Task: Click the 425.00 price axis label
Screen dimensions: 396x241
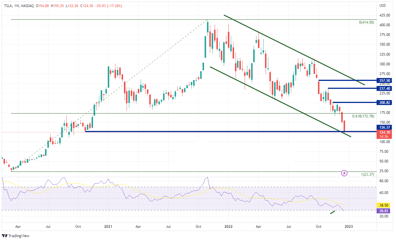Action: [x=385, y=15]
